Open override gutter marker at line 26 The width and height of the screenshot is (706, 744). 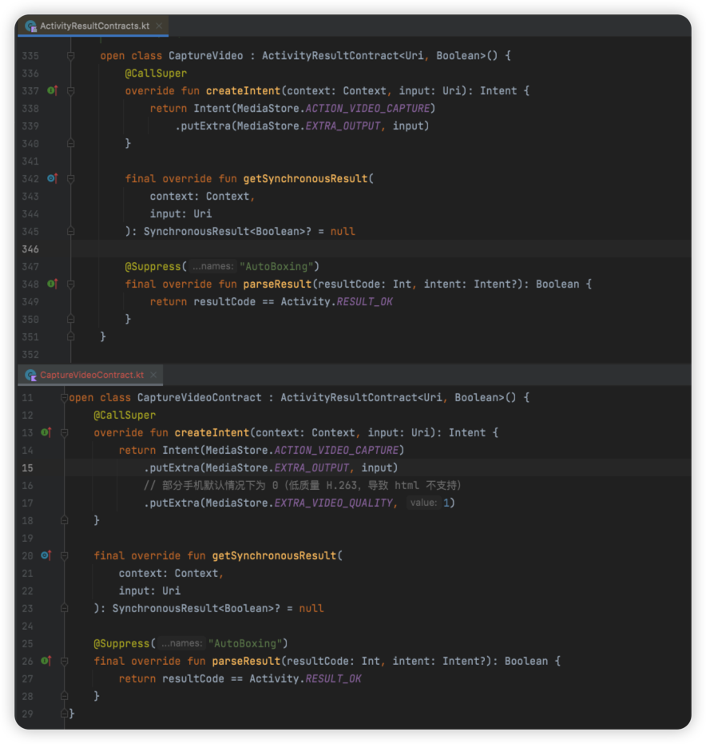coord(46,662)
